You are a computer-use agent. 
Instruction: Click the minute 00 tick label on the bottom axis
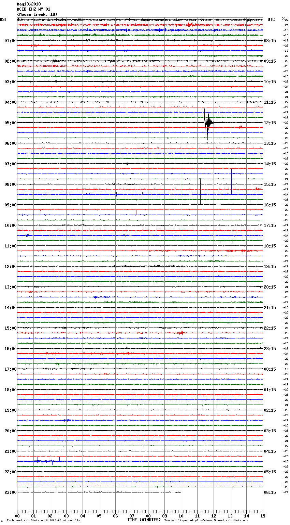coord(17,516)
